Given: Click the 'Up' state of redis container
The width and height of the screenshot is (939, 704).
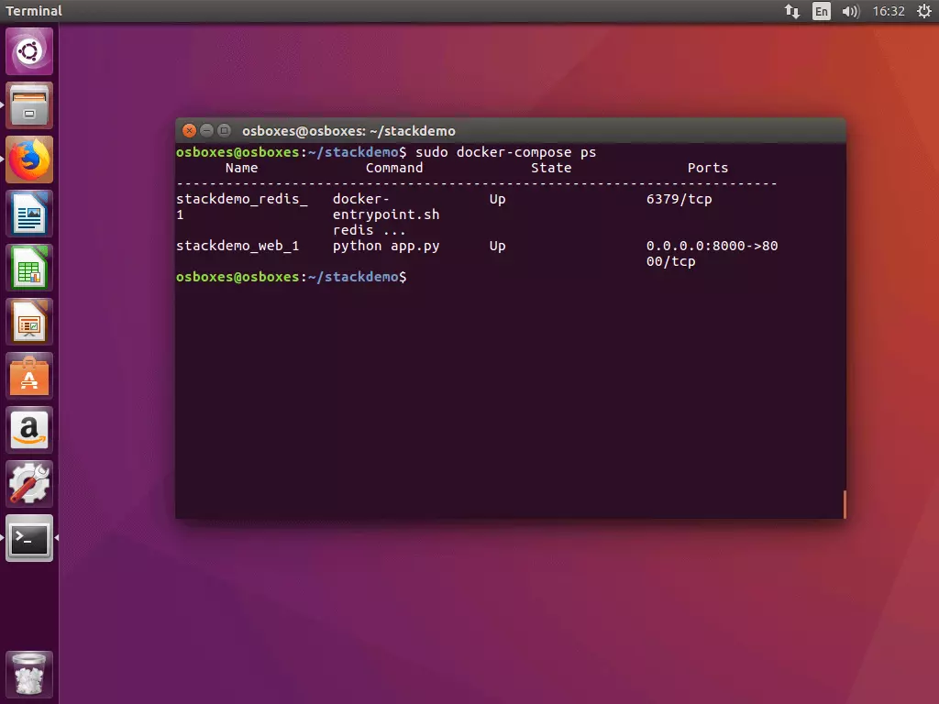Looking at the screenshot, I should 497,199.
